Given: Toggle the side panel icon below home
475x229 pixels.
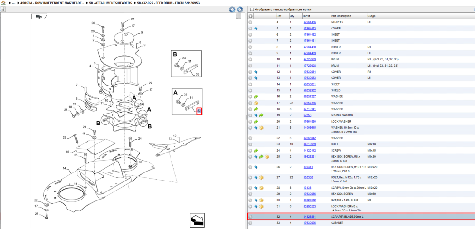Looking at the screenshot, I should (3, 10).
